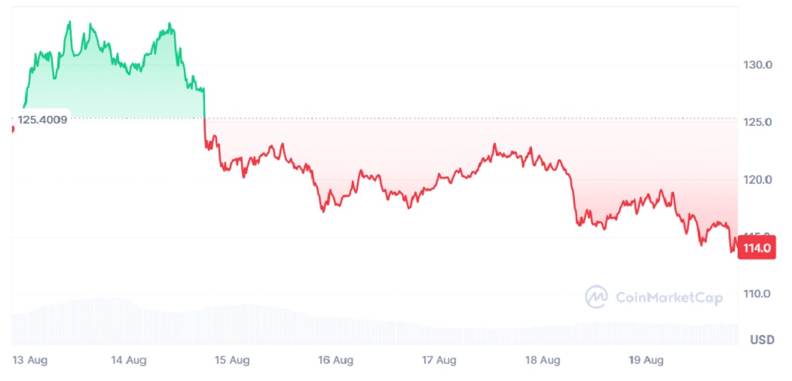
Task: Select the 15 Aug date label
Action: tap(232, 360)
